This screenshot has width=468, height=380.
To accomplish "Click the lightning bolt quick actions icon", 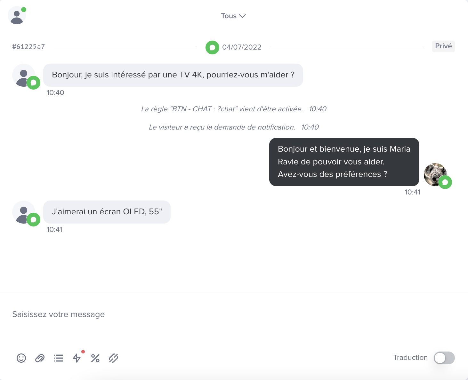I will pos(77,358).
